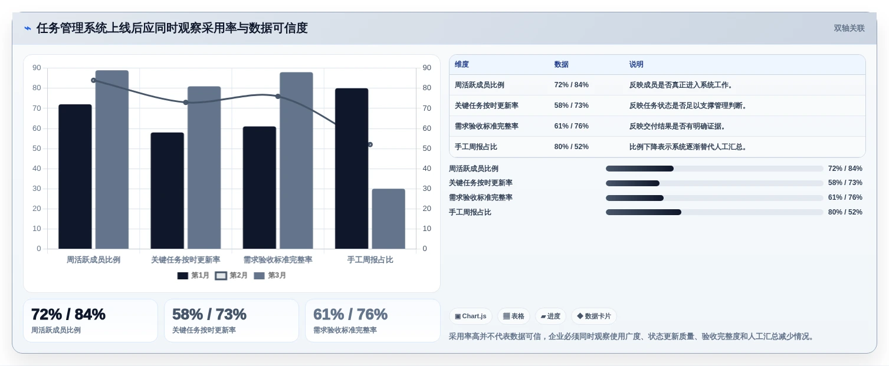
Task: Click the 双轴关联 label in header
Action: pos(849,28)
